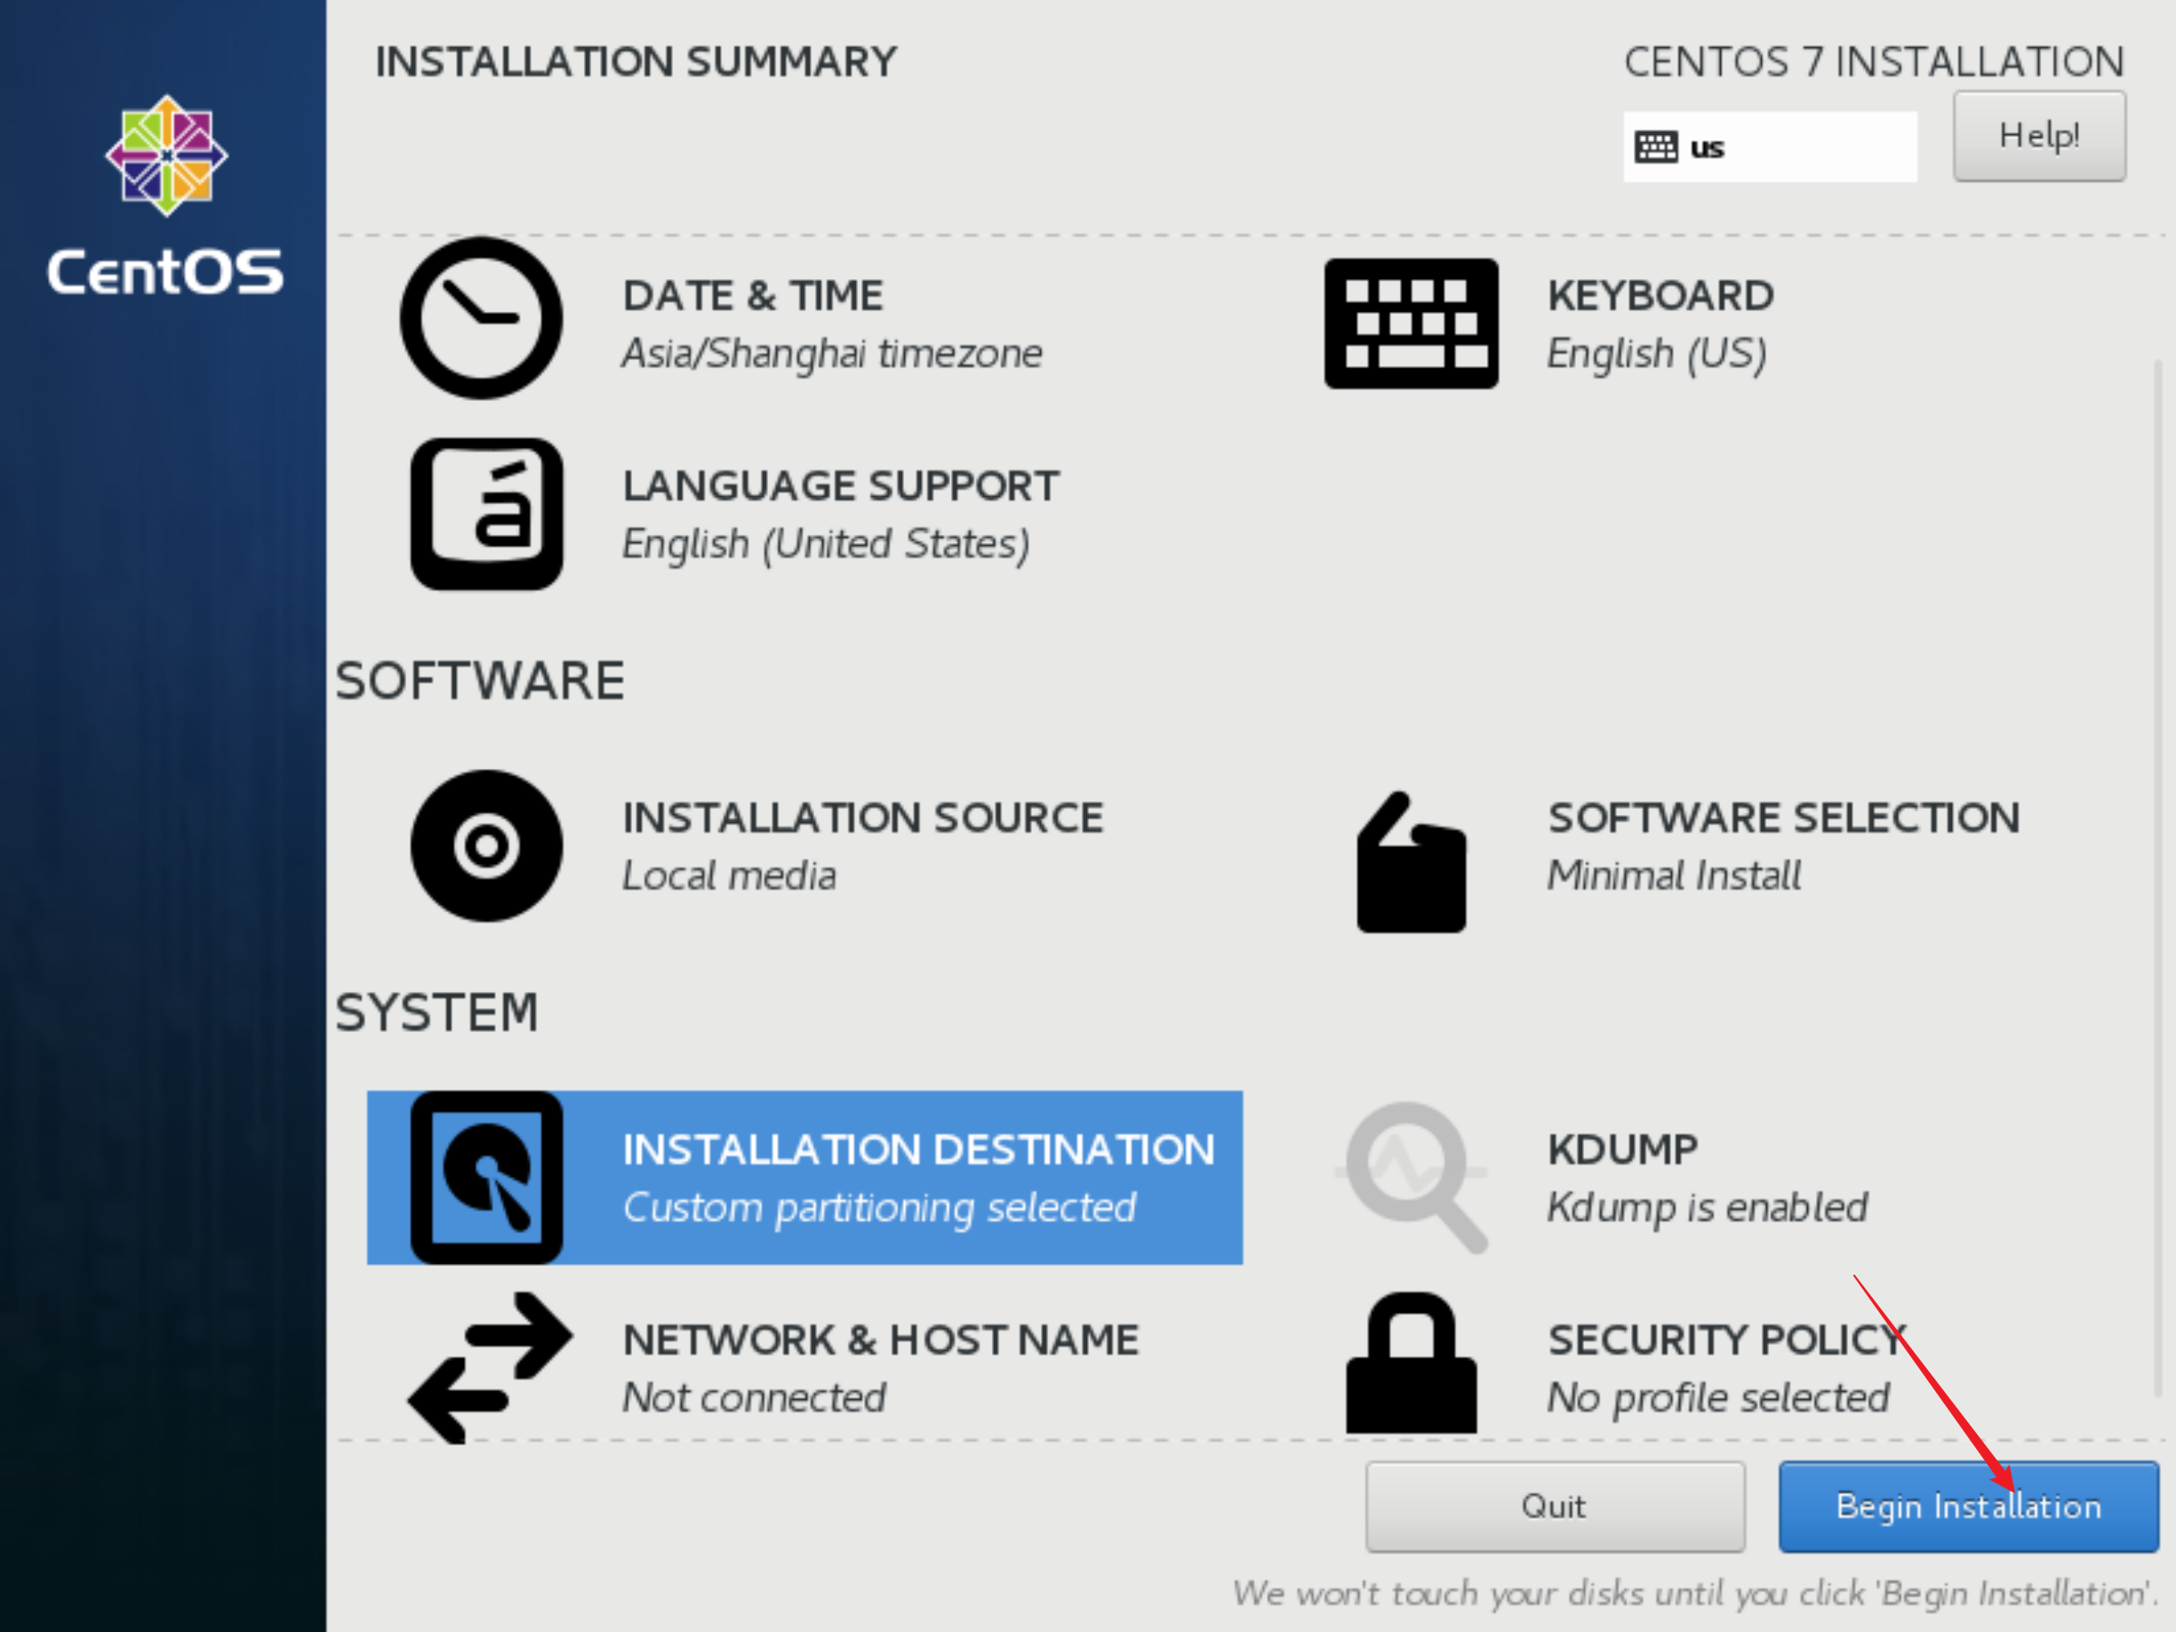Click the Keyboard layout icon

pos(1411,324)
